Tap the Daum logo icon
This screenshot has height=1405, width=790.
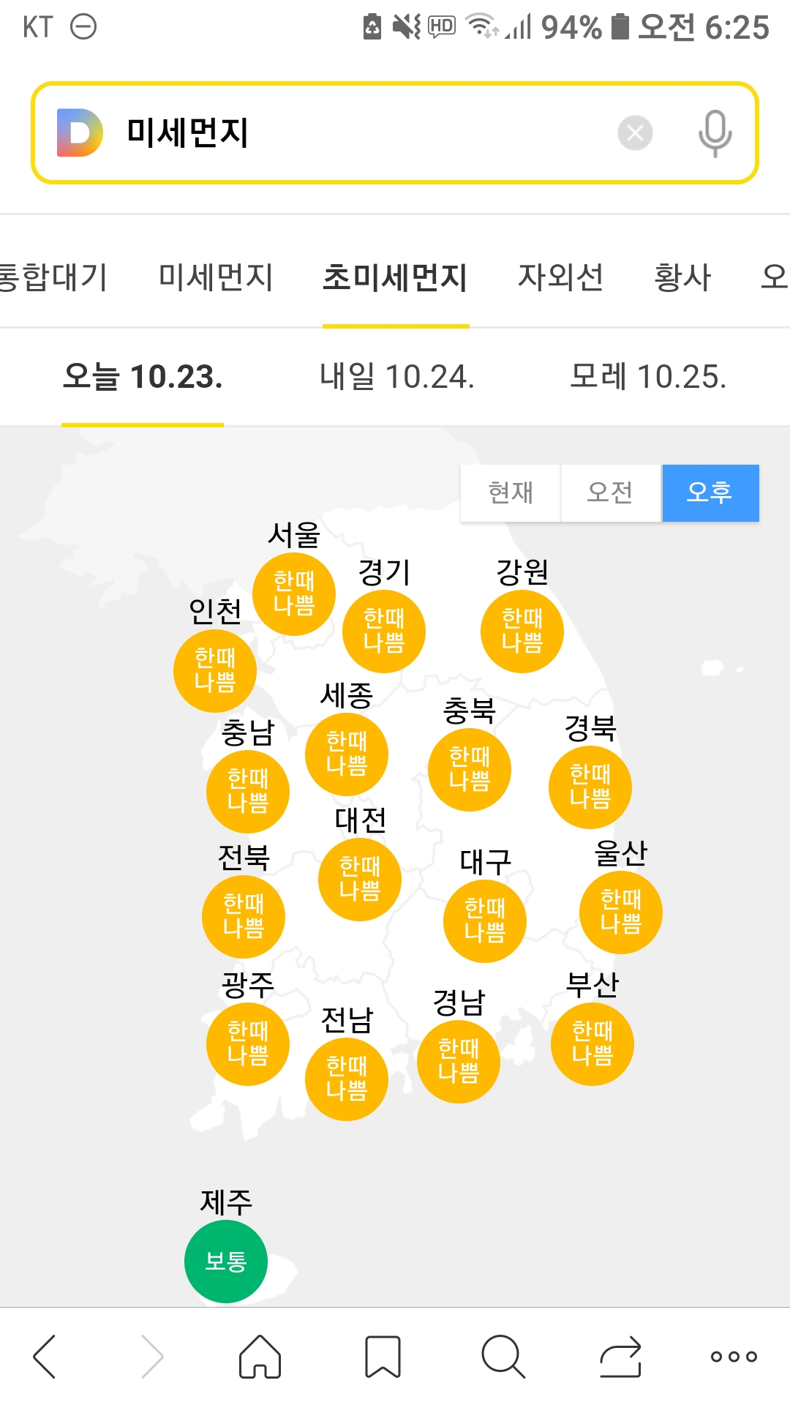[80, 132]
